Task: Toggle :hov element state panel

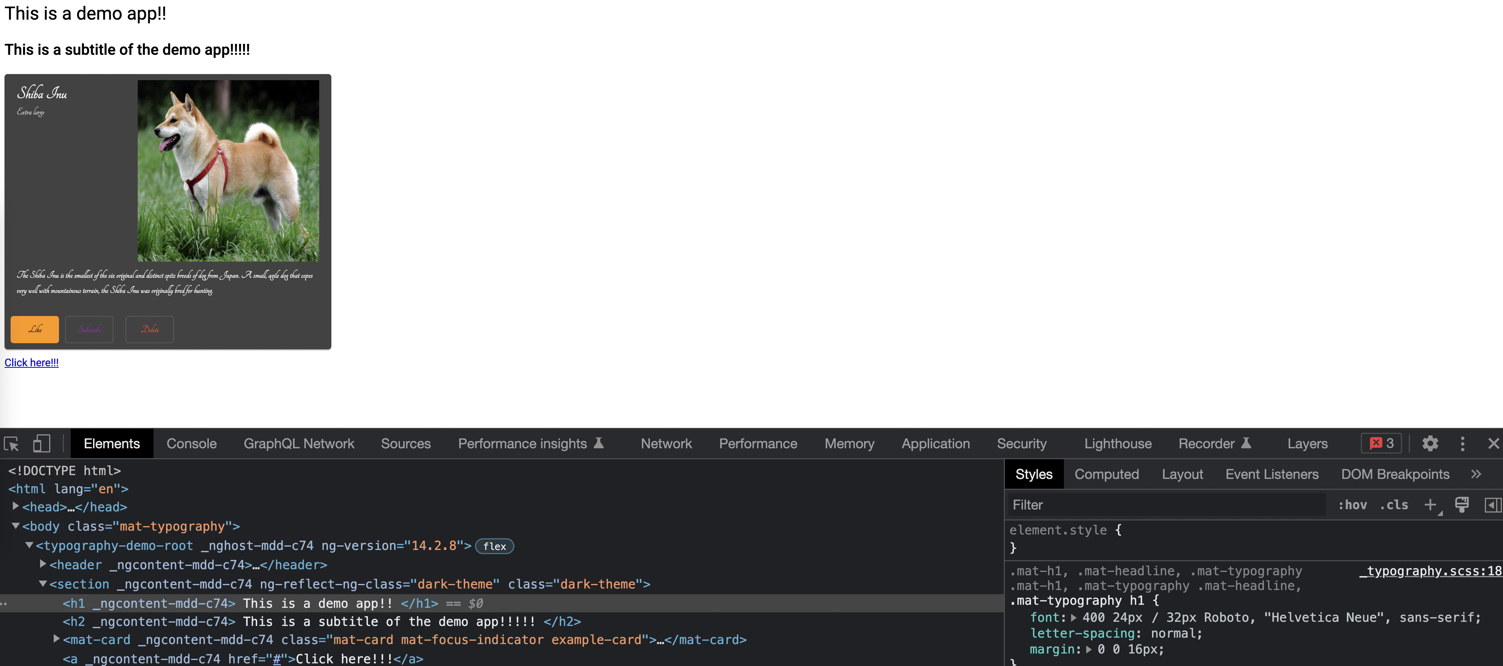Action: click(x=1352, y=505)
